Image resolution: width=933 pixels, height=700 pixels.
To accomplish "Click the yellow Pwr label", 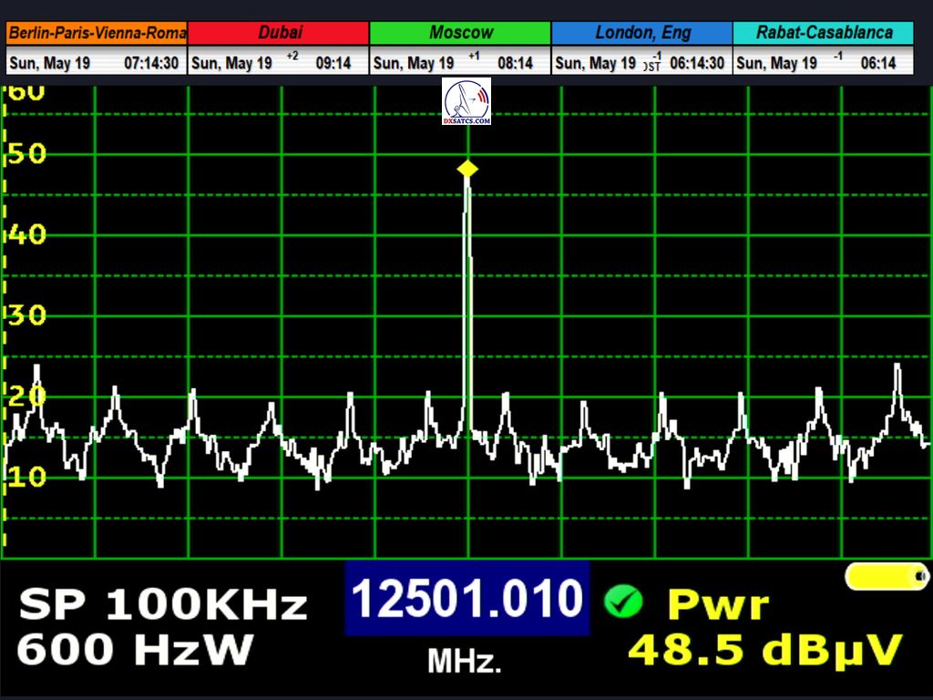I will pos(718,604).
